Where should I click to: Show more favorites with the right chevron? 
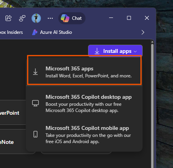point(143,32)
